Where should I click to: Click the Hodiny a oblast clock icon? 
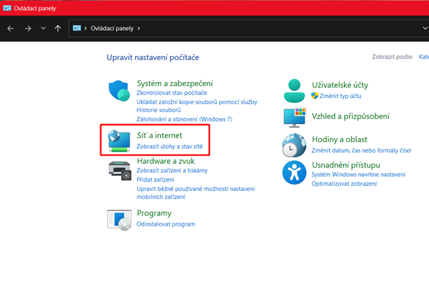coord(295,144)
